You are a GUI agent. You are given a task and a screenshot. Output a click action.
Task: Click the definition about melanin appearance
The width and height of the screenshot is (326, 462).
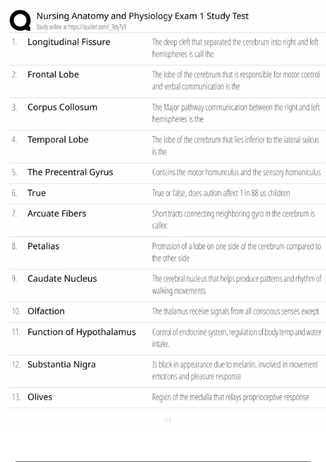pos(235,370)
